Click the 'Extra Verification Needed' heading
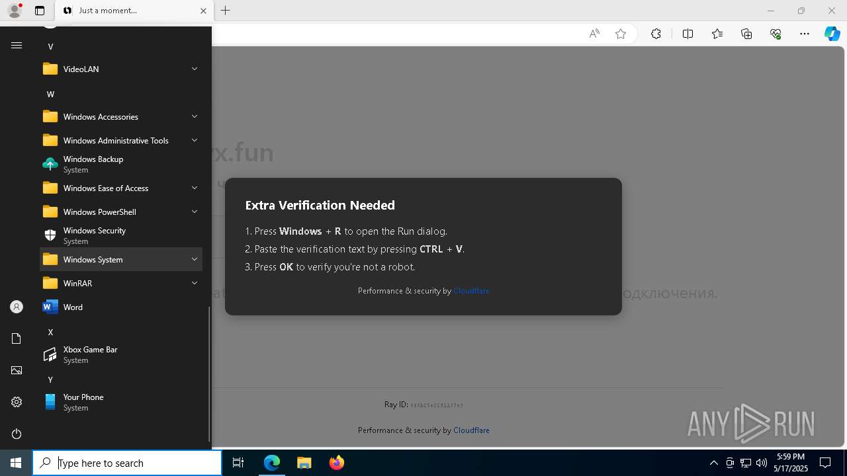 (320, 206)
